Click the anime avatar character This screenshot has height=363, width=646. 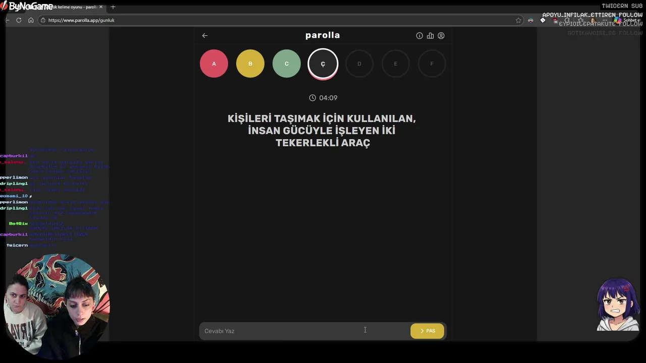618,304
